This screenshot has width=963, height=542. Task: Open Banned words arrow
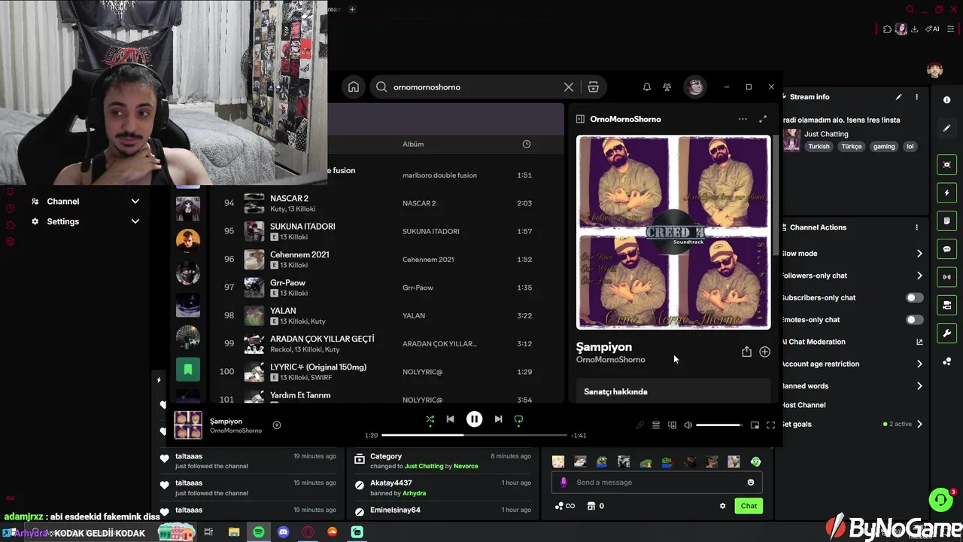pos(919,386)
